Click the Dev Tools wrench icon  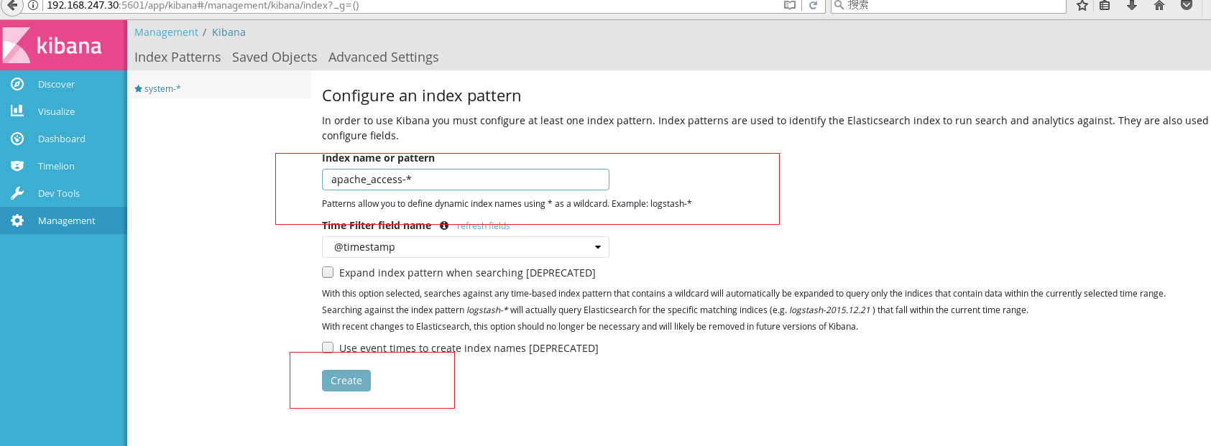(x=17, y=193)
